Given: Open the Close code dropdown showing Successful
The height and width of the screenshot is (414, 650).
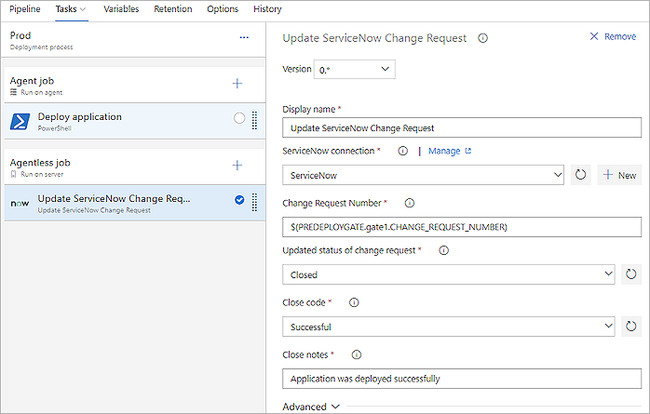Looking at the screenshot, I should pos(449,327).
